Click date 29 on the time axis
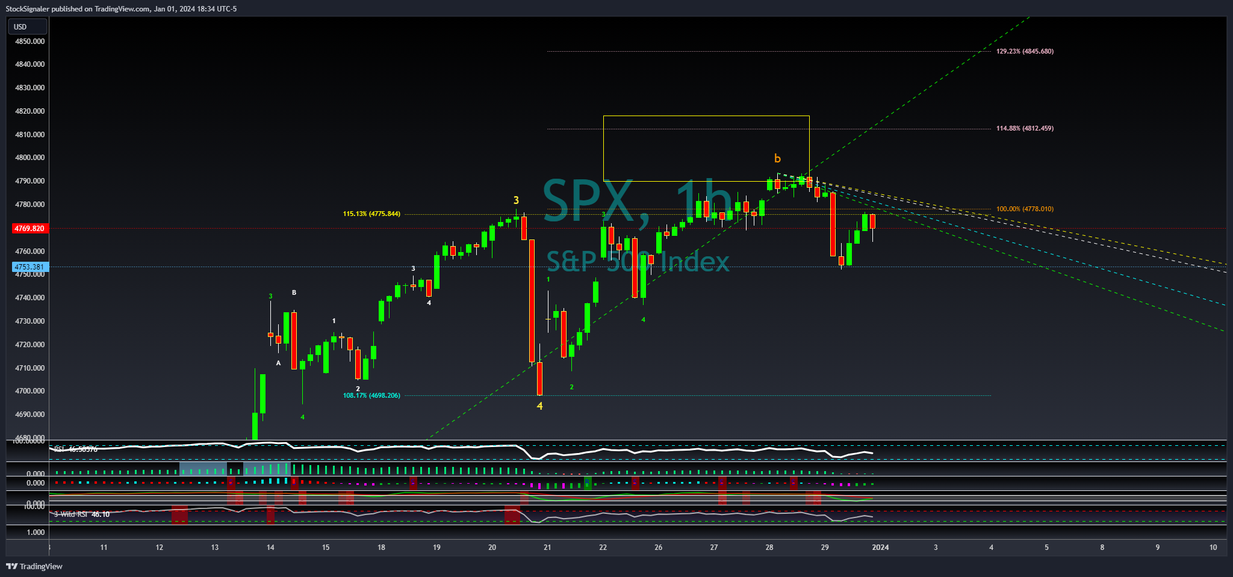This screenshot has height=577, width=1233. pyautogui.click(x=825, y=548)
